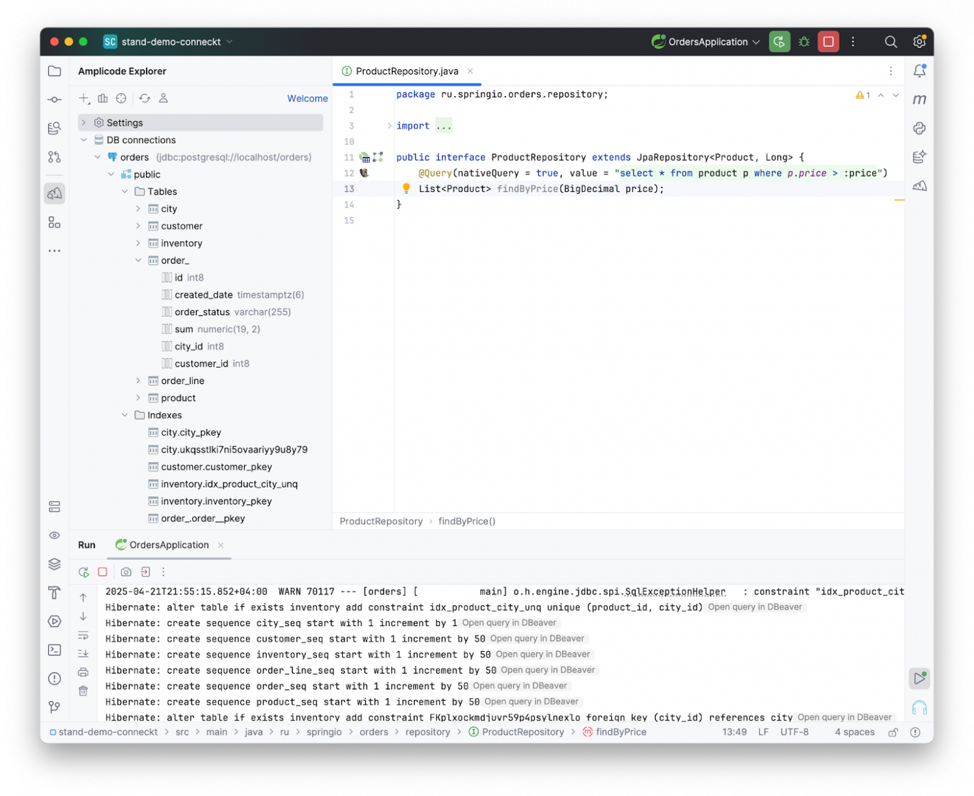Clear the Run console with trash icon
This screenshot has width=974, height=796.
pos(83,691)
